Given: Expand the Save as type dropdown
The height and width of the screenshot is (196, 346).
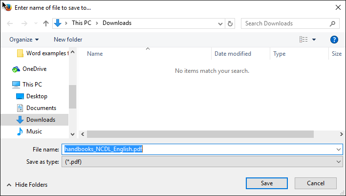Looking at the screenshot, I should (339, 162).
